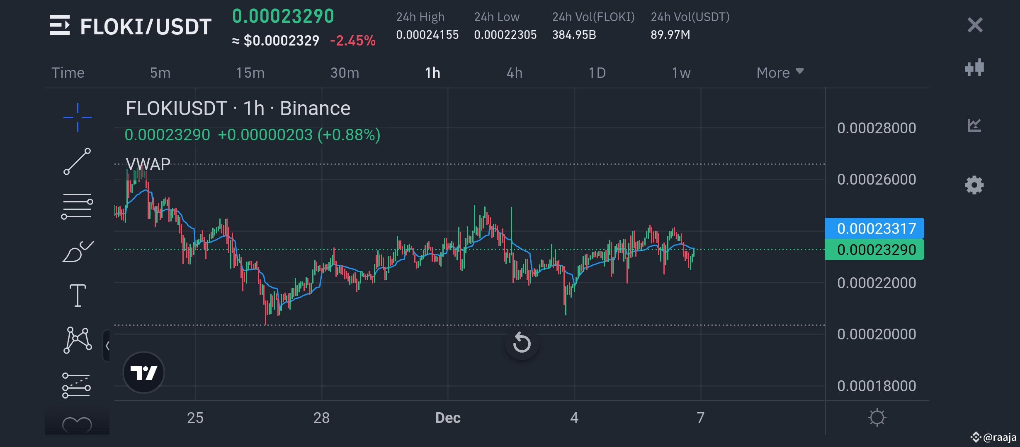The image size is (1020, 447).
Task: Open the trading pair list menu icon
Action: click(60, 25)
